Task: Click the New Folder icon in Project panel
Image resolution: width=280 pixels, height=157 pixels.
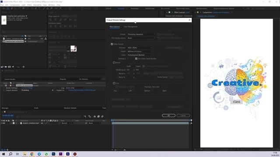Action: (x=6, y=67)
